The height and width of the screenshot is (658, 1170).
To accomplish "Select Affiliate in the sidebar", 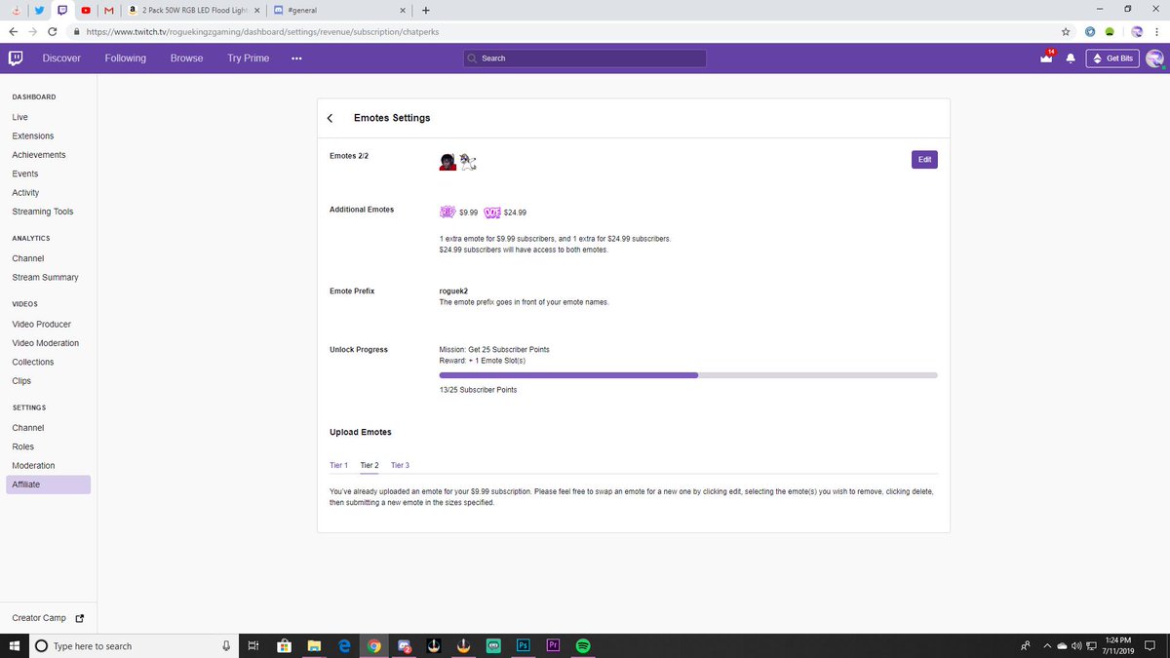I will [48, 484].
